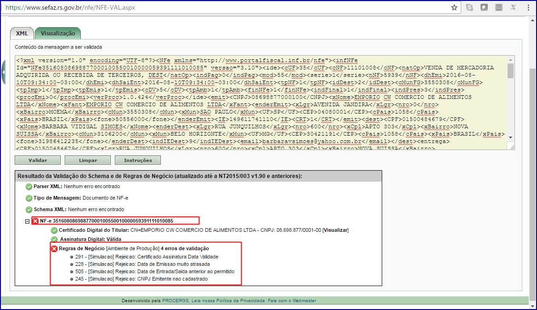This screenshot has height=310, width=537.
Task: Open the Visualização tab
Action: click(x=58, y=34)
